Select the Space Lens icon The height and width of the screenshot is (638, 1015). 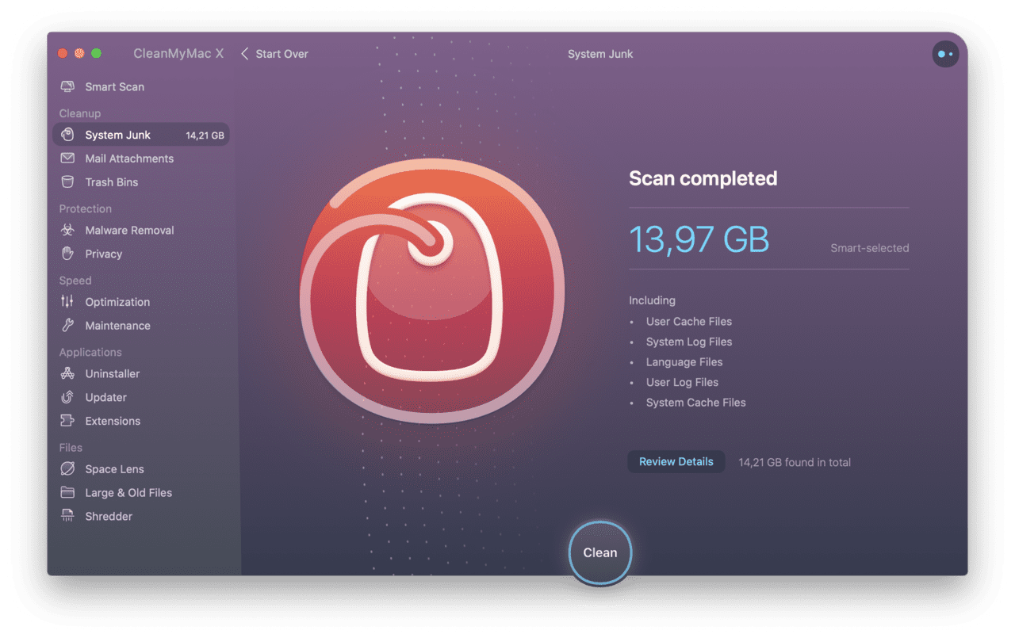coord(67,469)
